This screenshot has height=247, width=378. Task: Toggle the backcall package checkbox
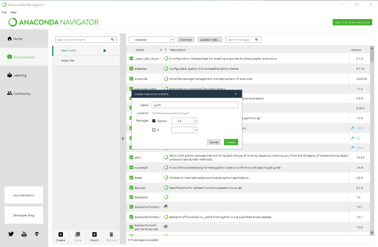coord(131,188)
